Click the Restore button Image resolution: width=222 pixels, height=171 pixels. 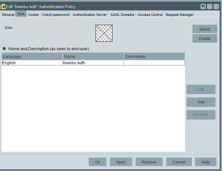click(149, 162)
